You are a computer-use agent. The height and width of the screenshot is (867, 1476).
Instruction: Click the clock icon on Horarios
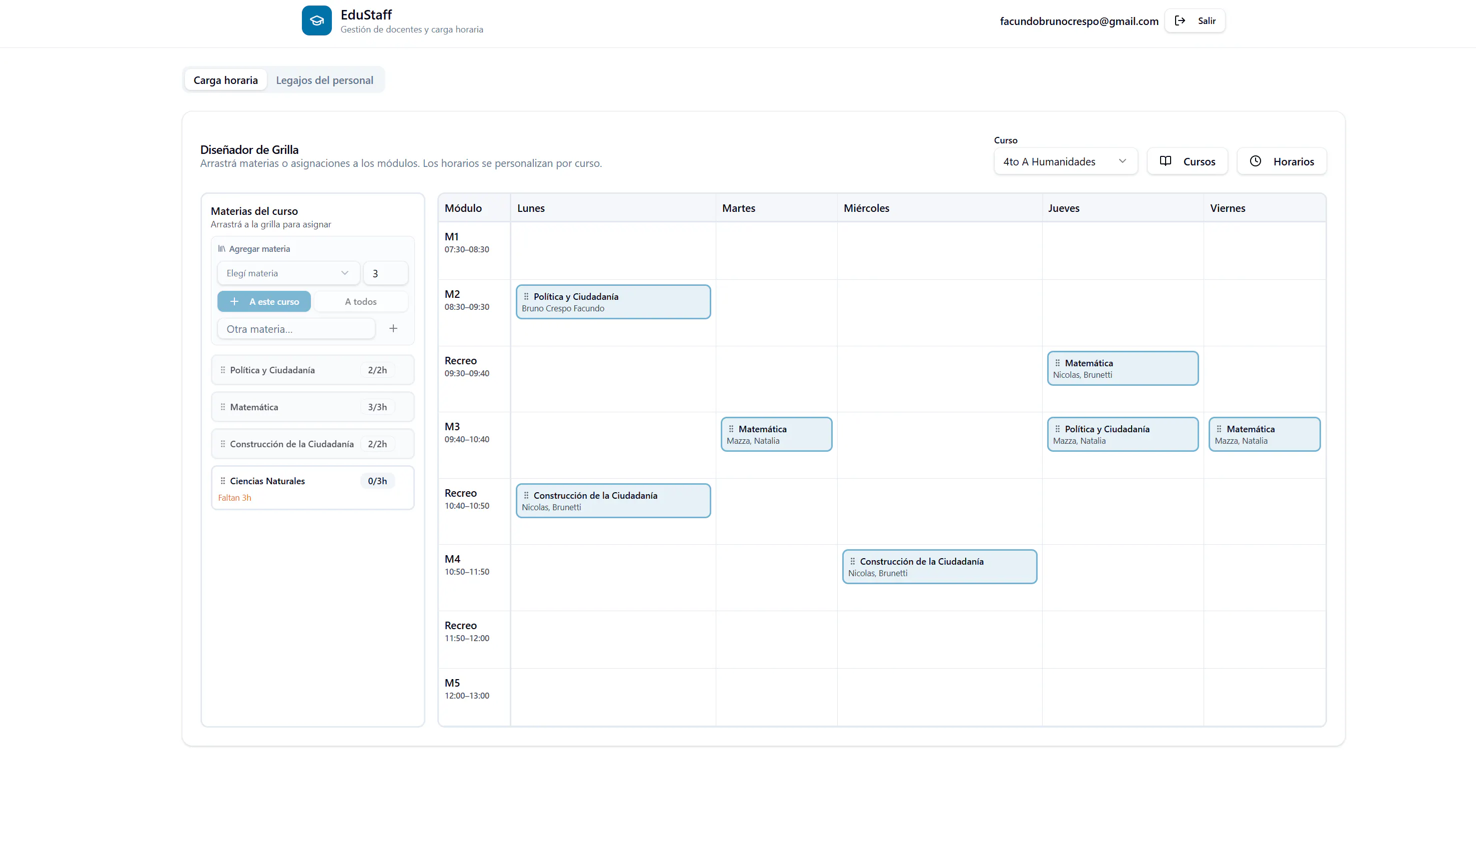1255,161
